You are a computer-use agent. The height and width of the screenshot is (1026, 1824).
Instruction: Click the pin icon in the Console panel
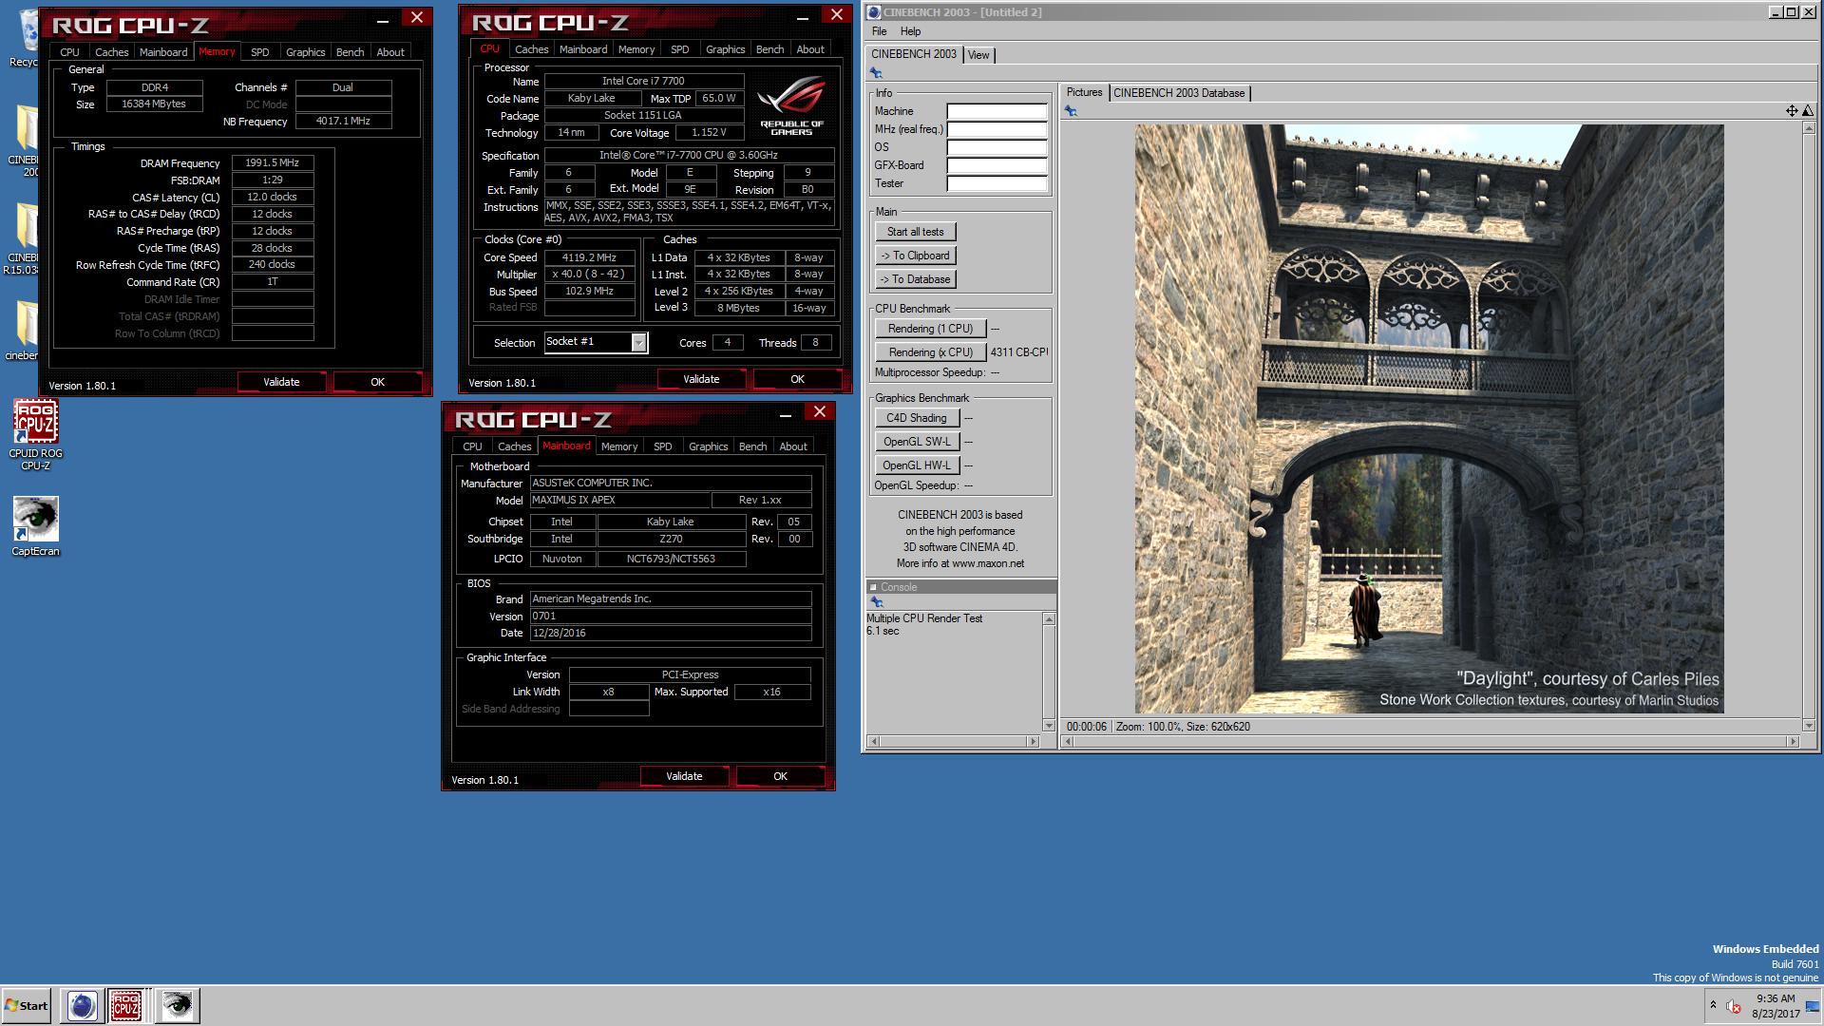tap(876, 602)
